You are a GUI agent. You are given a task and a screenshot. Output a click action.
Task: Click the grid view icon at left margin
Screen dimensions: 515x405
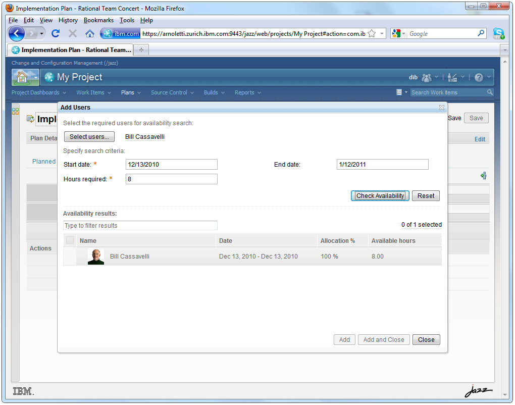(16, 111)
